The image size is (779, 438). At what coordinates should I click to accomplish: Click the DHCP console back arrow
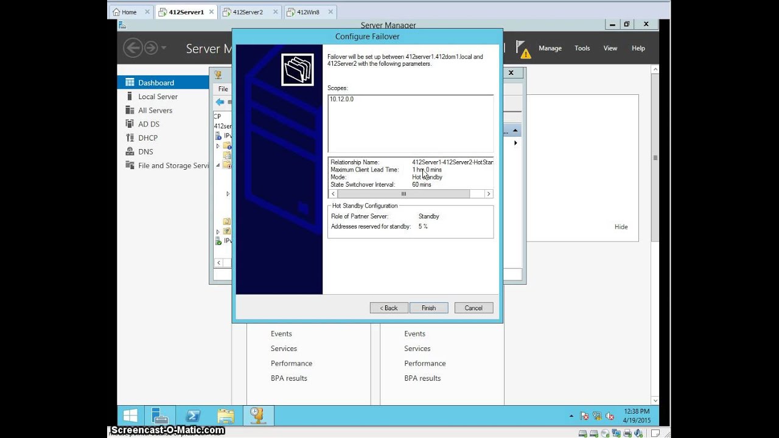(220, 102)
